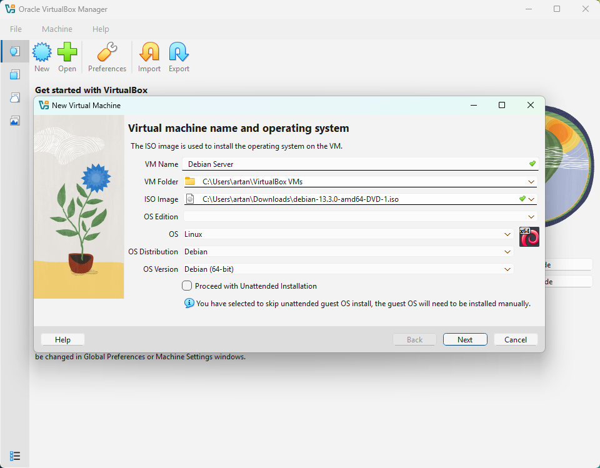Open the Help menu in menu bar

pos(101,29)
